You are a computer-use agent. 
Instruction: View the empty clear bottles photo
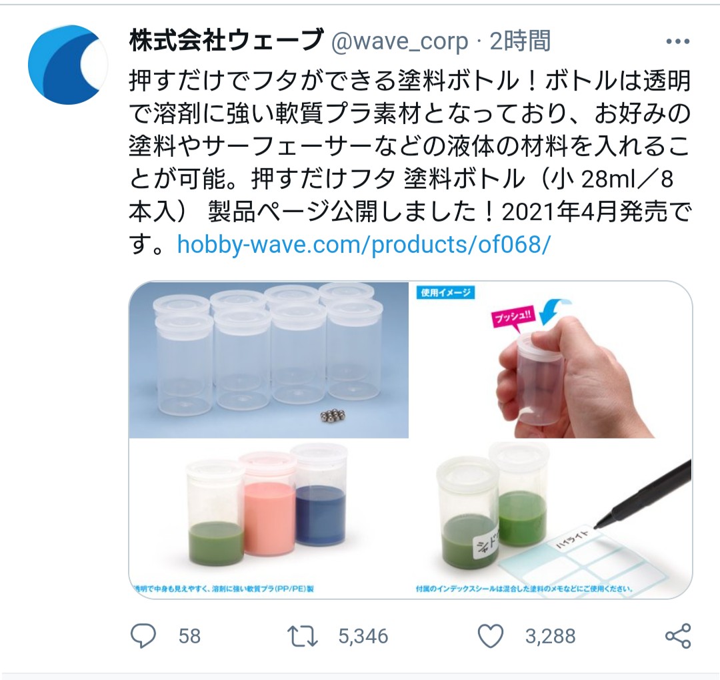pyautogui.click(x=269, y=360)
